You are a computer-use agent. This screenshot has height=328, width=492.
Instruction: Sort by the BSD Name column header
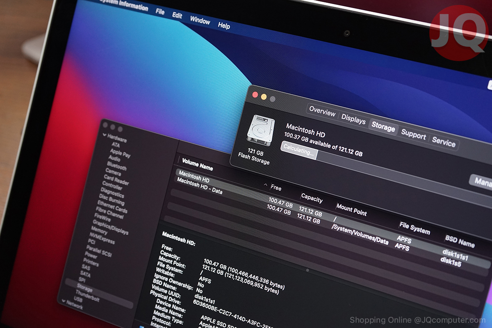[x=460, y=241]
